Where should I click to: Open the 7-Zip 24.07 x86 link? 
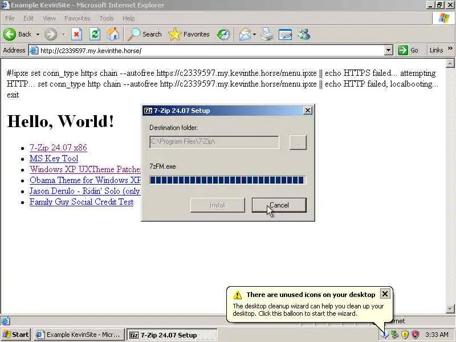58,148
